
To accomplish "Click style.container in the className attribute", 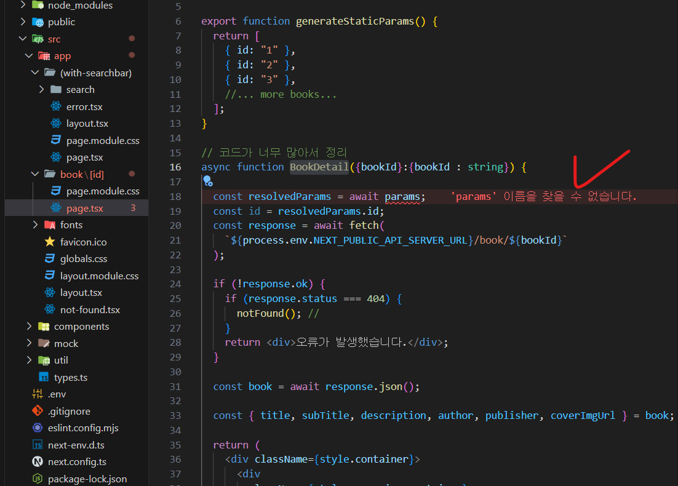I will 364,459.
